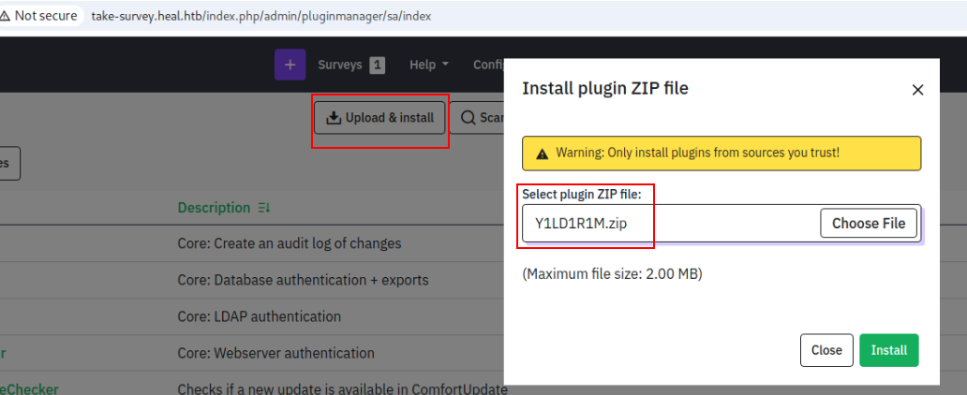This screenshot has width=967, height=395.
Task: Close the Install plugin dialog with X
Action: pos(917,90)
